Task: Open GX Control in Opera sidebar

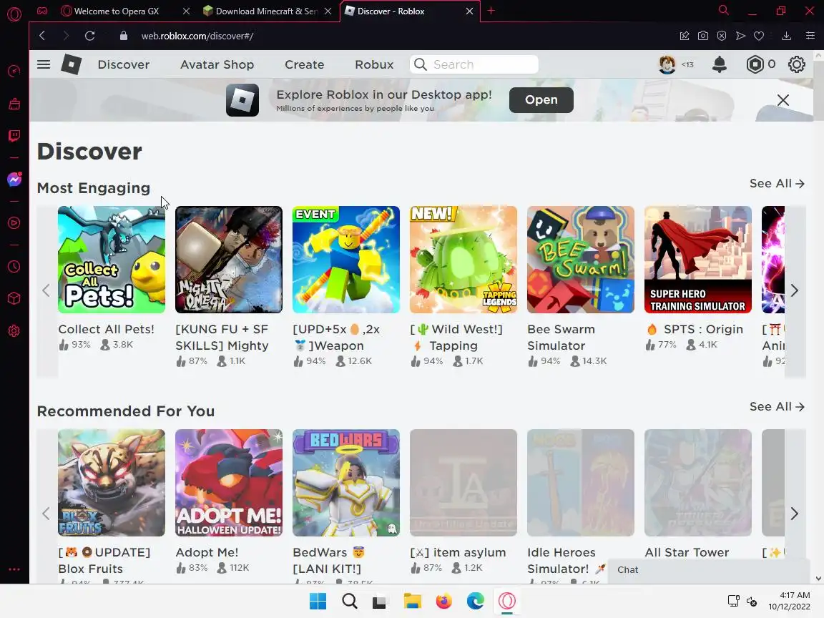Action: tap(14, 71)
